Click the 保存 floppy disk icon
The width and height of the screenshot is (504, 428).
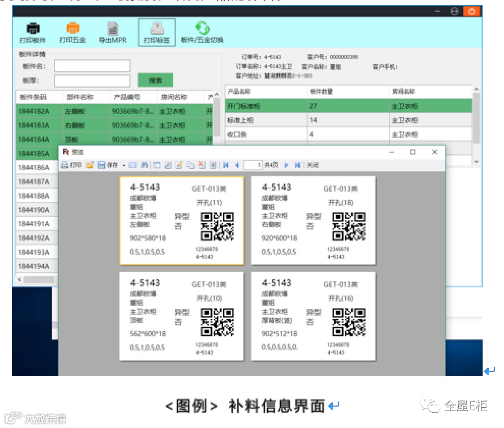101,165
